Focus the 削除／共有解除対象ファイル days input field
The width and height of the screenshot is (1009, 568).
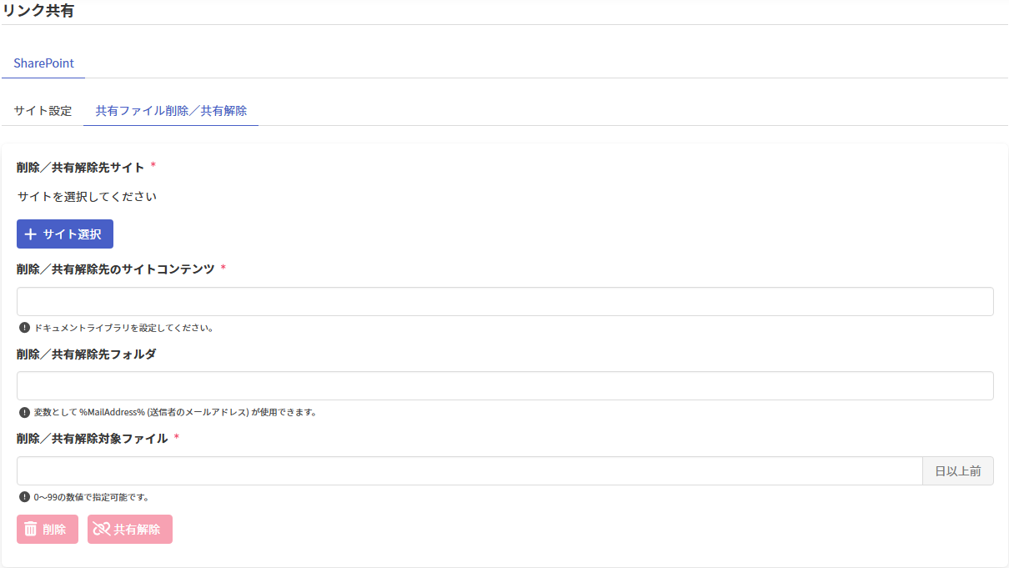[x=469, y=471]
